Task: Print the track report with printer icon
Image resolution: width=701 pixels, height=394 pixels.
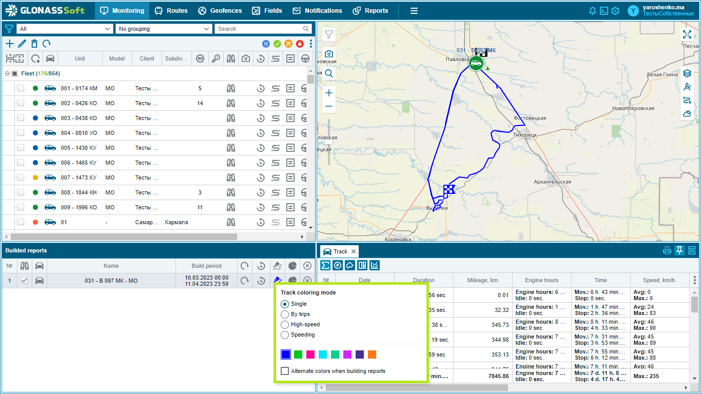Action: [x=667, y=251]
